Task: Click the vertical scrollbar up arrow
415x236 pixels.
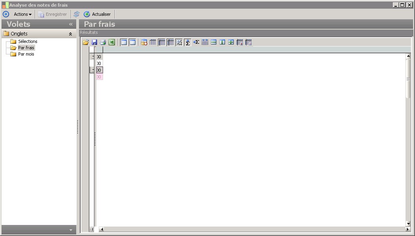Action: (408, 56)
